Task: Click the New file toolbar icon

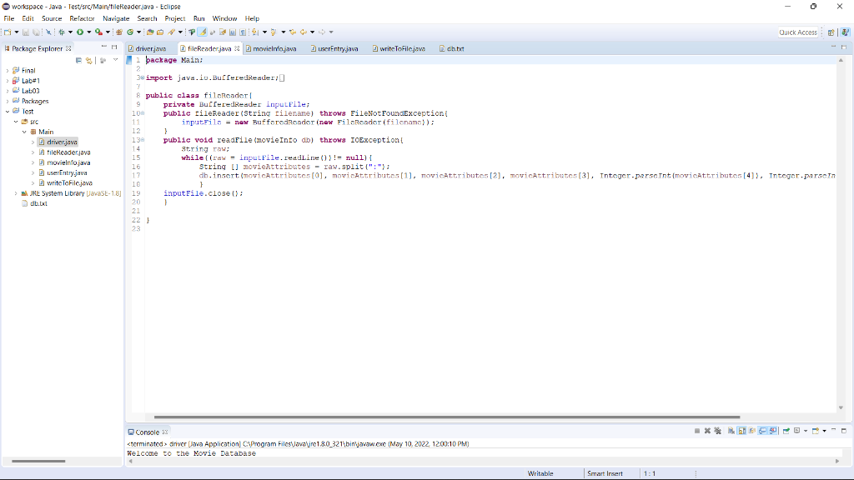Action: tap(8, 32)
